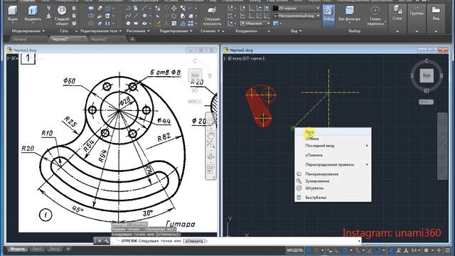Open the Мировая coordinate system dropdown
This screenshot has height=256, width=455.
tap(255, 23)
